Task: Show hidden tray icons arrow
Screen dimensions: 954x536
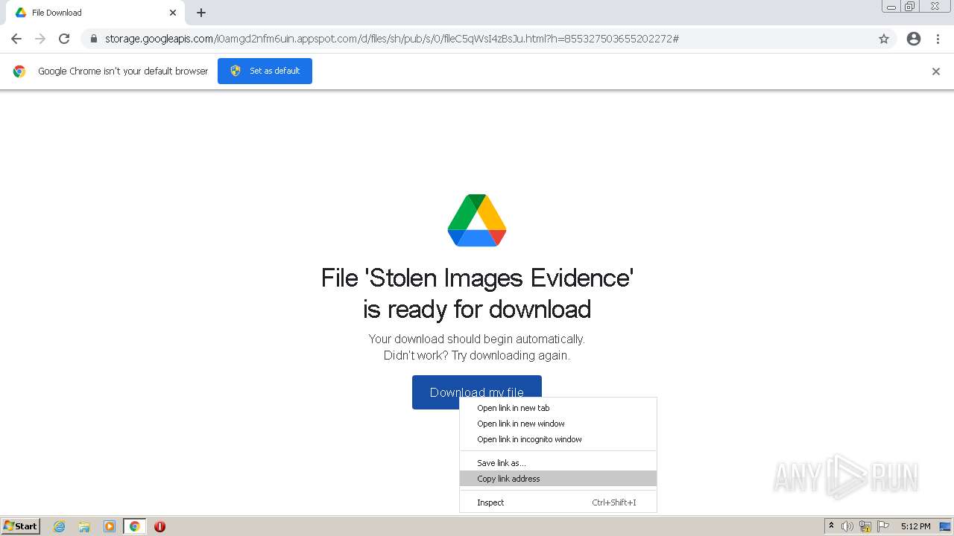Action: click(x=831, y=526)
